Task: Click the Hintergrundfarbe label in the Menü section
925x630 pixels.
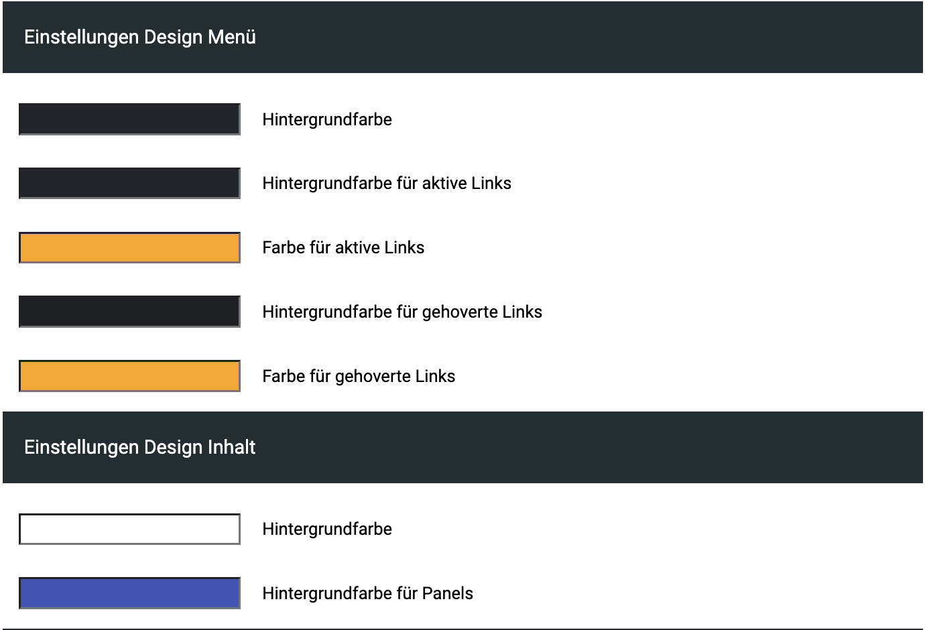Action: (327, 119)
